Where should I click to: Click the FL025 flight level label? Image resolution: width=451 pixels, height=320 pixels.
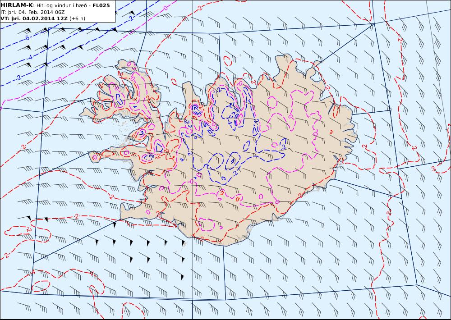click(101, 5)
